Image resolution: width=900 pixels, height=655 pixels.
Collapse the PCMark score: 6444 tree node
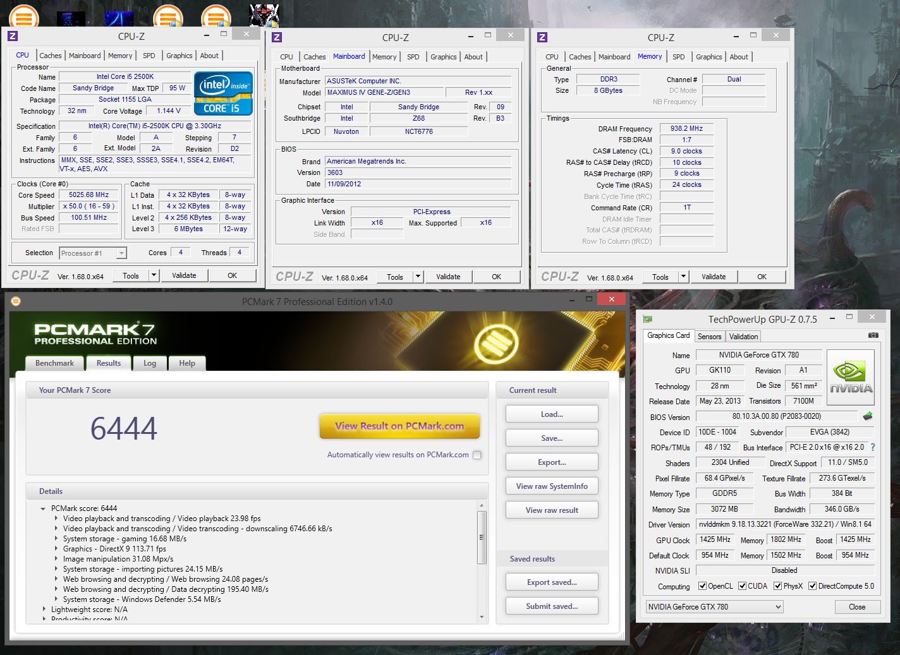click(43, 508)
